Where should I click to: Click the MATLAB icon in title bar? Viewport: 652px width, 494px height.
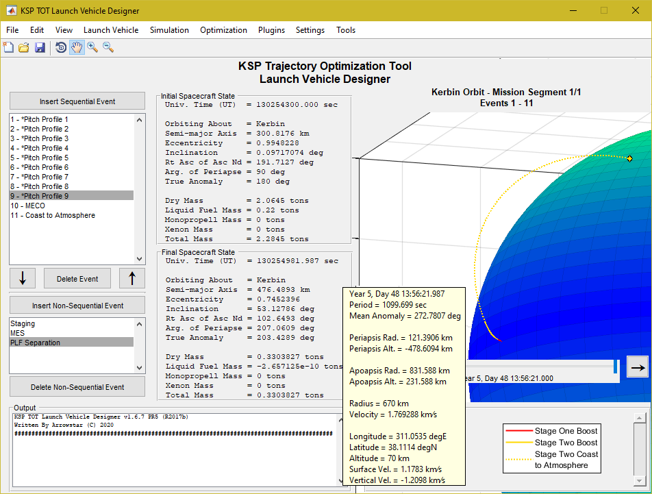coord(11,10)
